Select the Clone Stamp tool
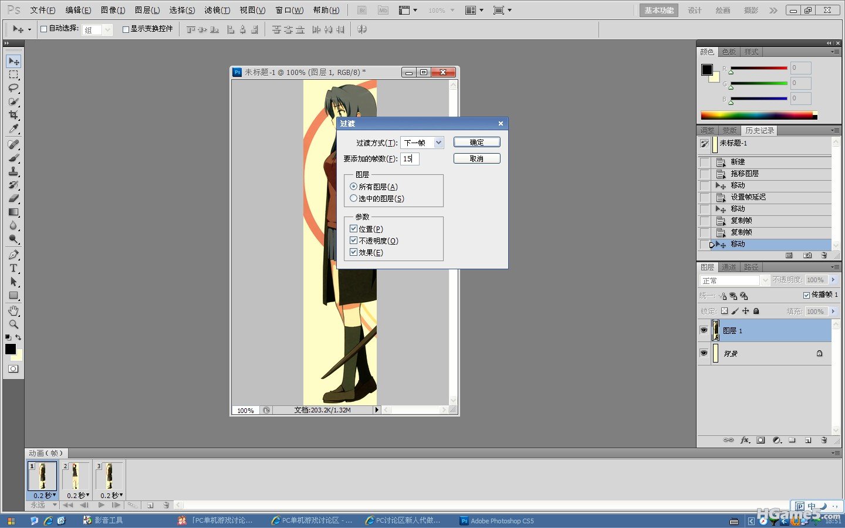This screenshot has height=528, width=845. (13, 171)
